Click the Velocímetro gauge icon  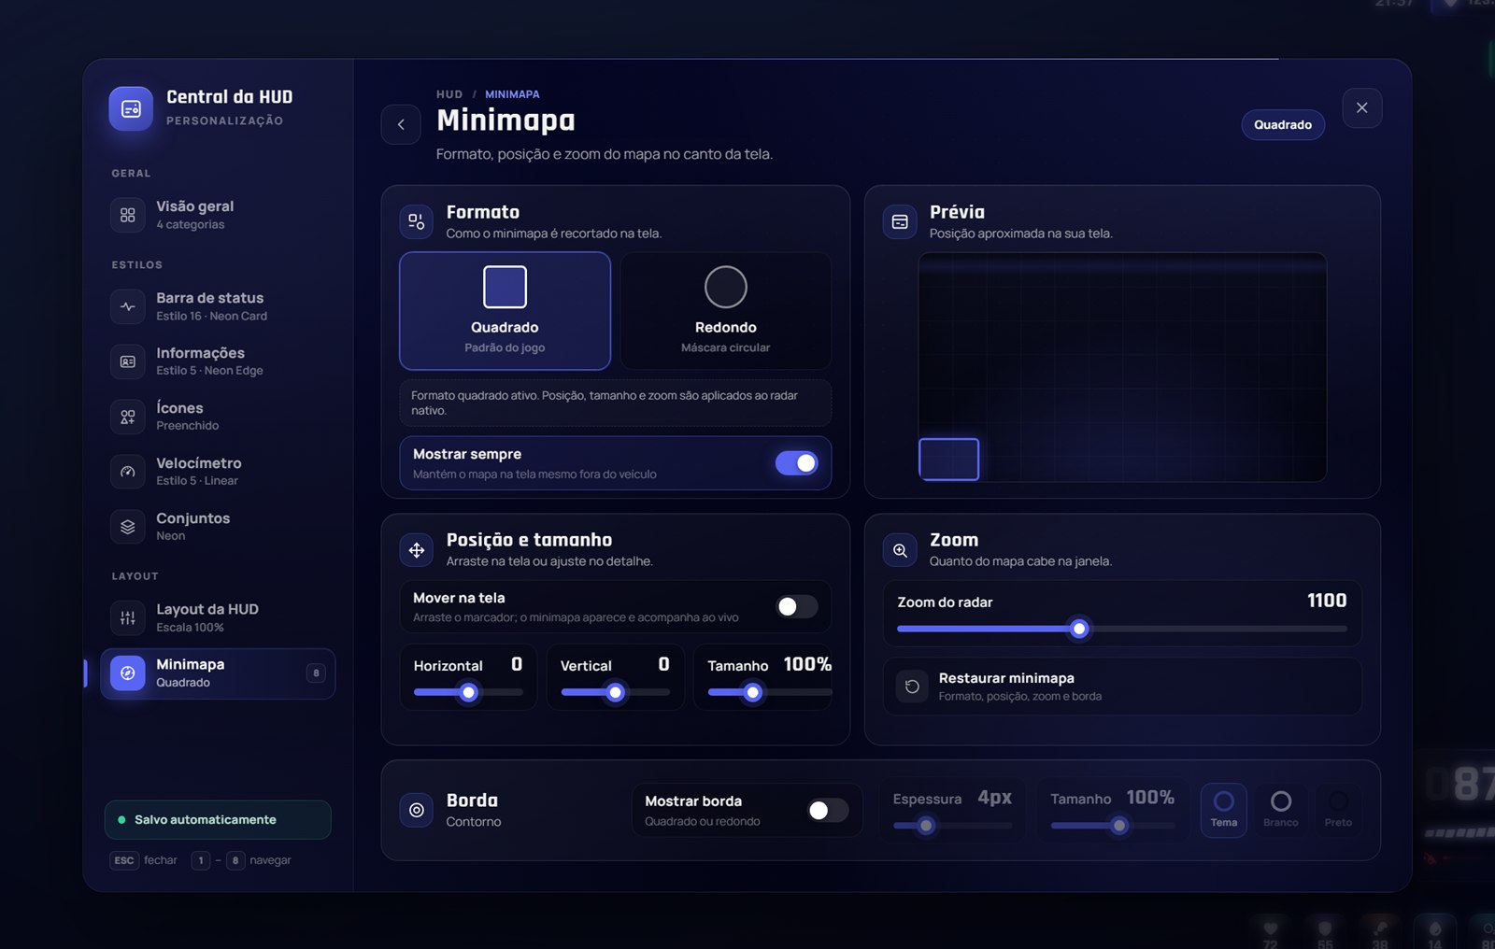[x=128, y=472]
